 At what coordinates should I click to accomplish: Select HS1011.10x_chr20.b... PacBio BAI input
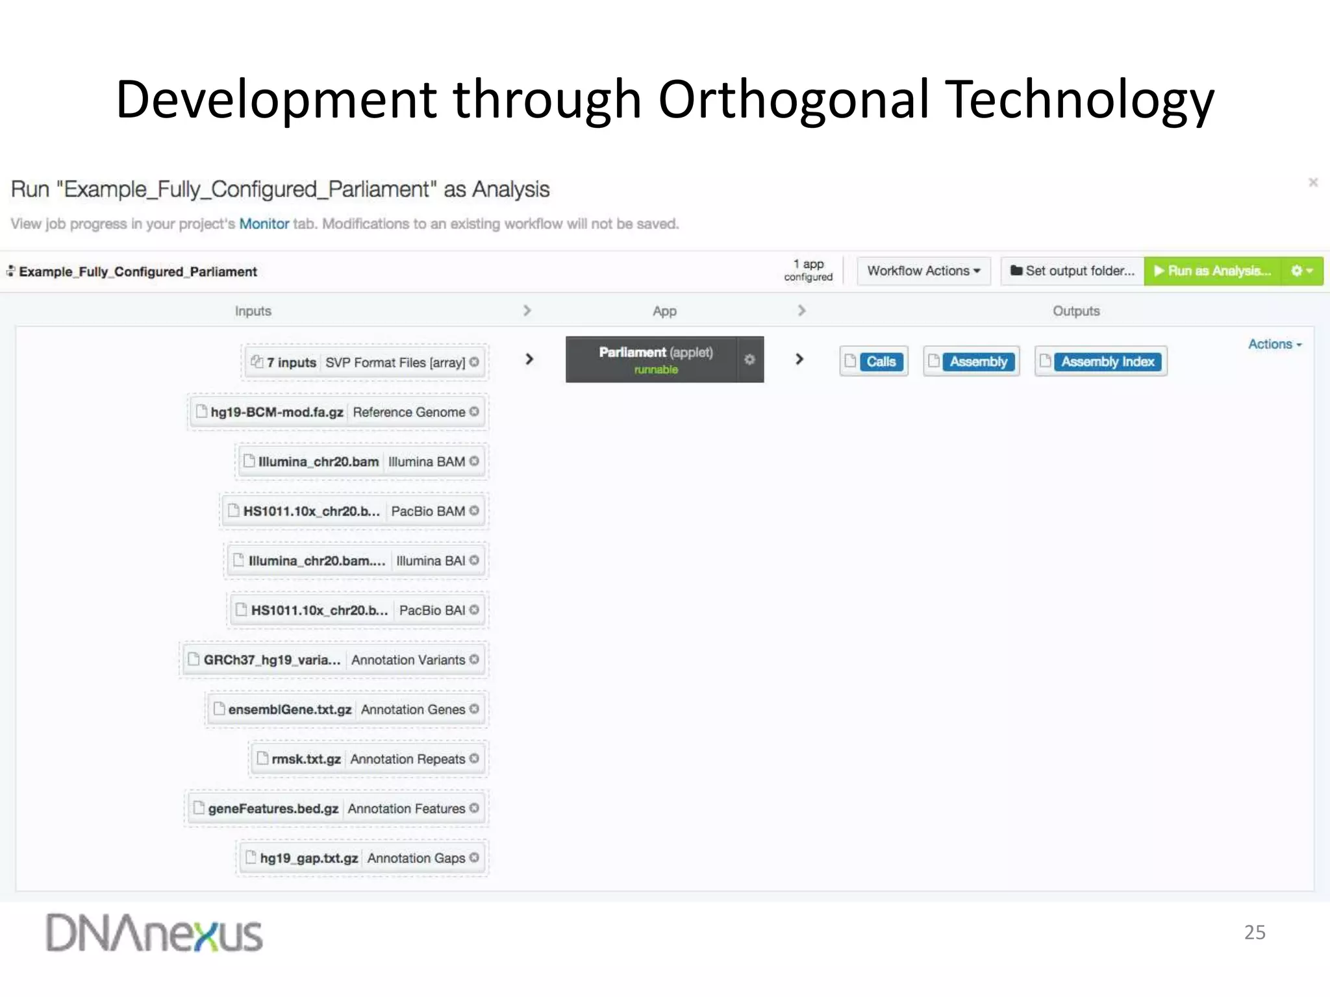point(358,610)
